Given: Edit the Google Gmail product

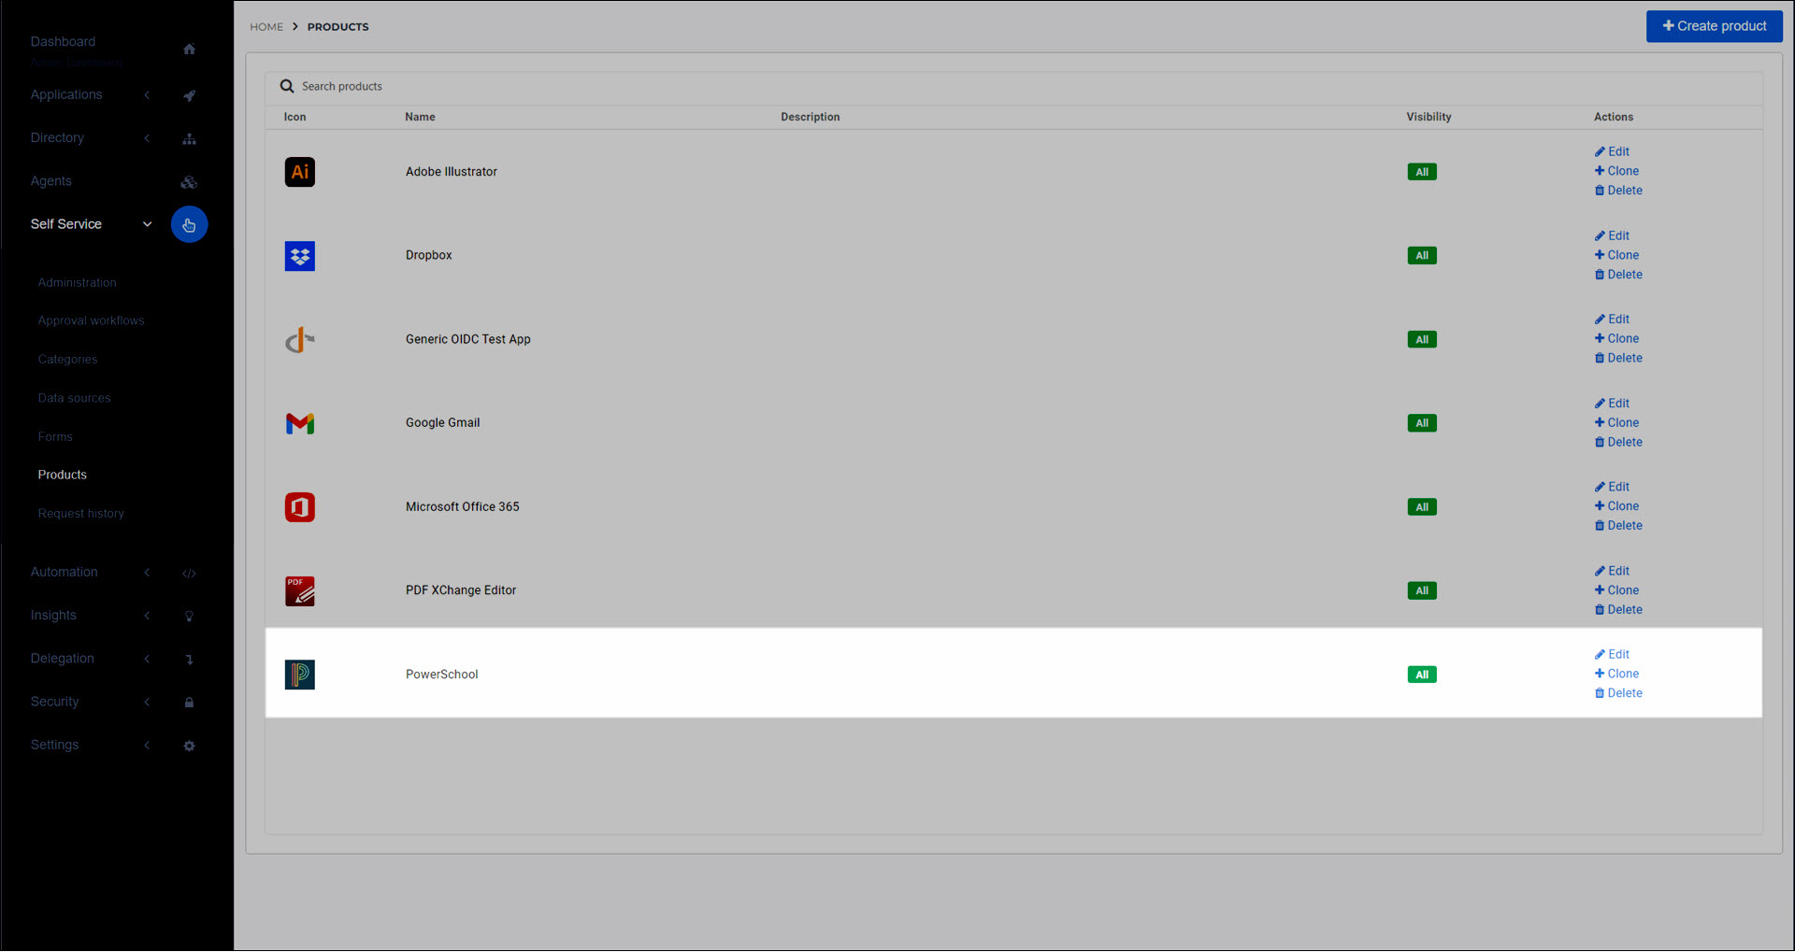Looking at the screenshot, I should (1613, 404).
